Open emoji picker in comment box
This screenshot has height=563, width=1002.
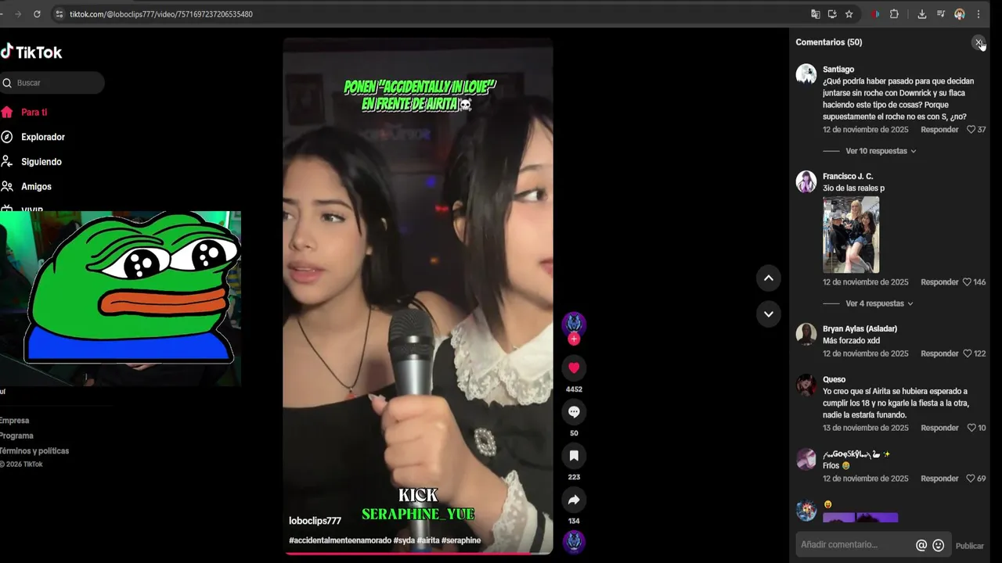pyautogui.click(x=939, y=546)
